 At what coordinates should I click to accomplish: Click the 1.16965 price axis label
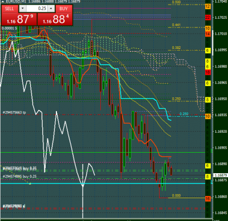pos(221,83)
